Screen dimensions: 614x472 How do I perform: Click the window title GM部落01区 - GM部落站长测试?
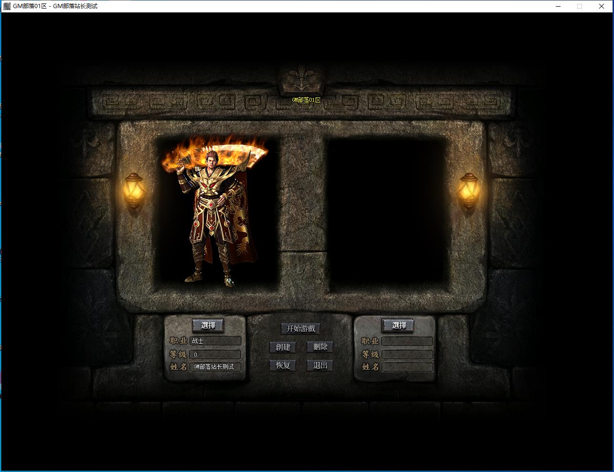55,6
